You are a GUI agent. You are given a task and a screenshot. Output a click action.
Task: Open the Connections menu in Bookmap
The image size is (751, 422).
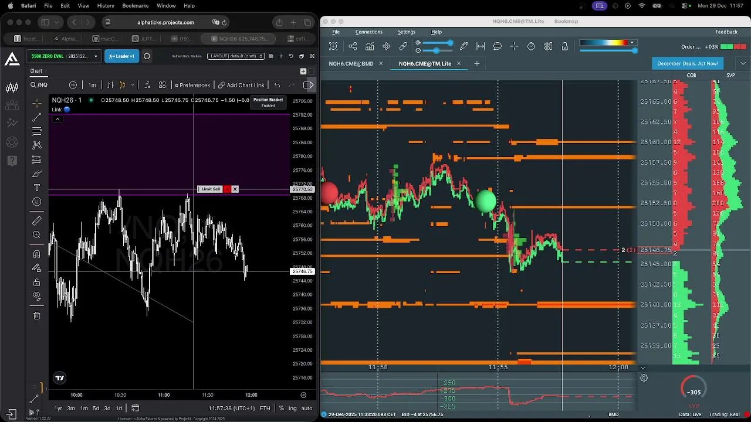coord(368,32)
